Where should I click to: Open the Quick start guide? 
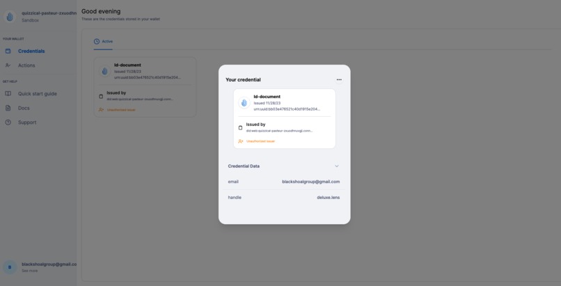(37, 94)
